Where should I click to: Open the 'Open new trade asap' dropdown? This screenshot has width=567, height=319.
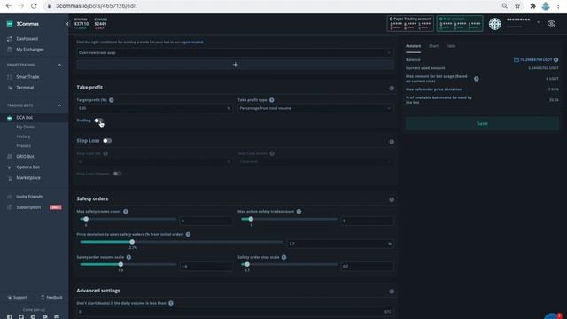click(235, 53)
